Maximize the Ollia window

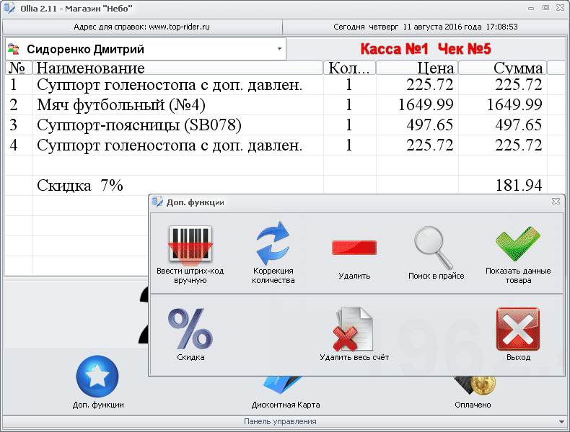pyautogui.click(x=545, y=8)
